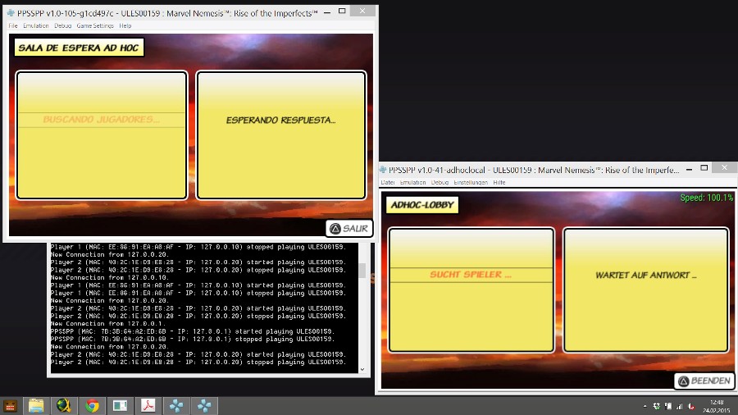Open File Explorer from the taskbar
738x415 pixels.
click(x=36, y=405)
